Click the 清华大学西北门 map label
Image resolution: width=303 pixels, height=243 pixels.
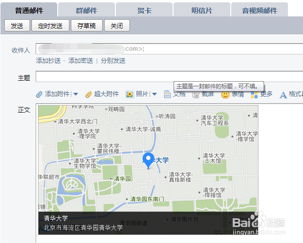coord(78,121)
